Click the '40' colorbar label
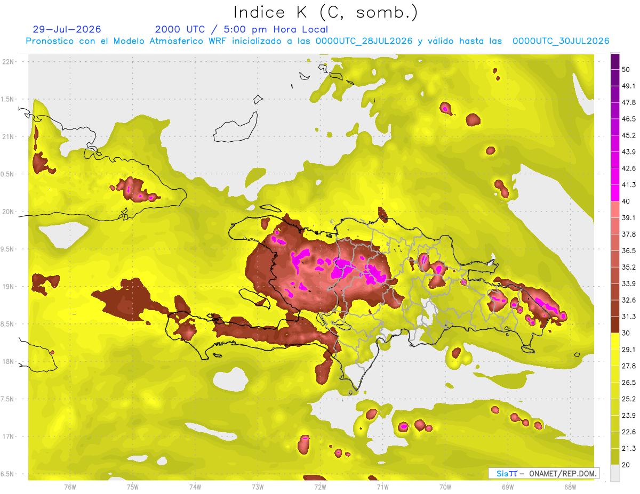640x494 pixels. (x=627, y=201)
